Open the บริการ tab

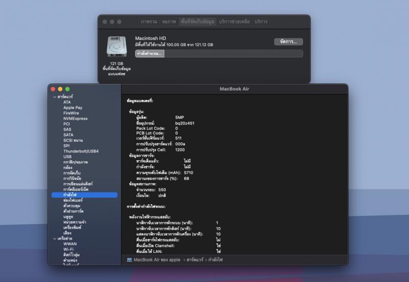click(261, 21)
